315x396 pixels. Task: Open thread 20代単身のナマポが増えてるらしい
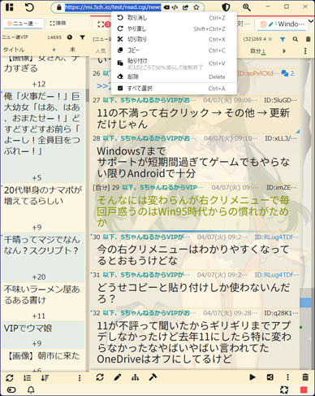43,207
